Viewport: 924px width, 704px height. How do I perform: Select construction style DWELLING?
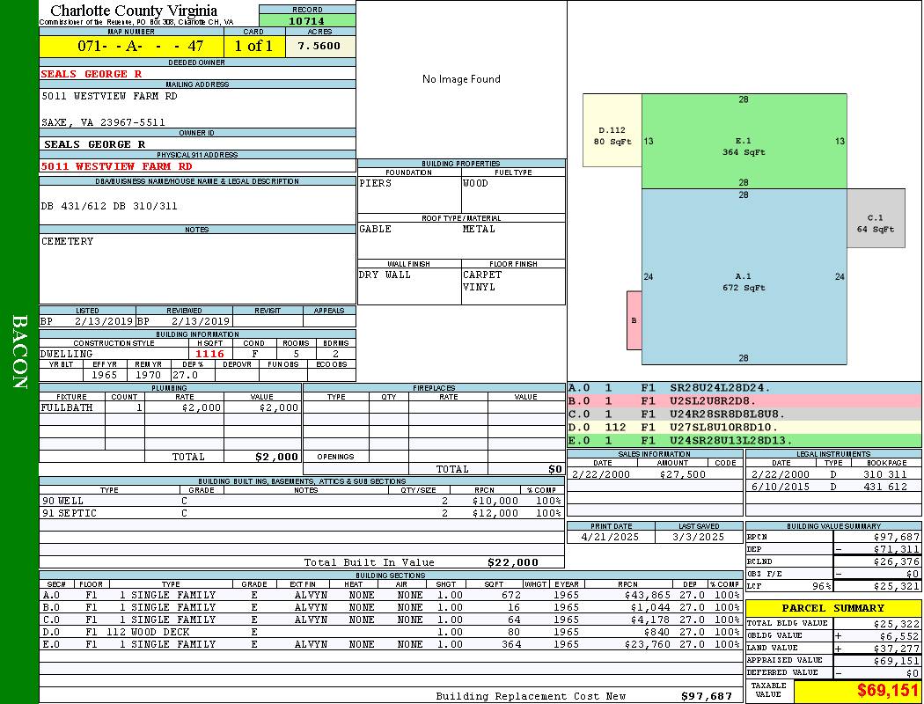(66, 354)
